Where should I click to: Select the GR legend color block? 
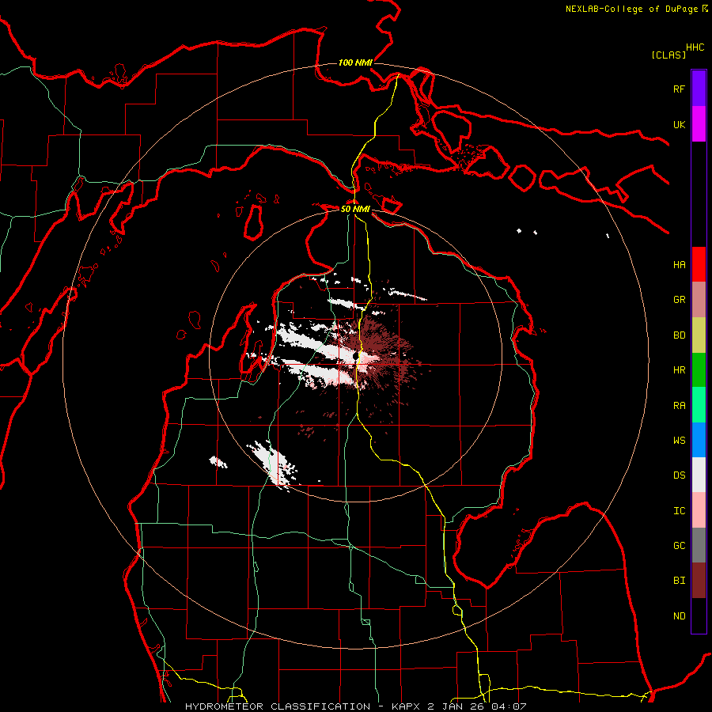coord(699,300)
